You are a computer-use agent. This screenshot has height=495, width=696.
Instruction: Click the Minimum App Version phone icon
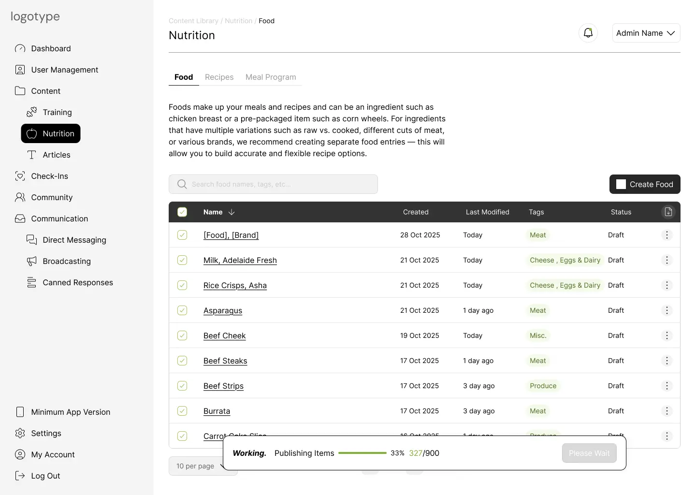click(20, 412)
